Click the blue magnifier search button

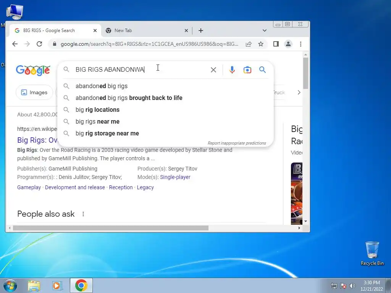tap(262, 69)
